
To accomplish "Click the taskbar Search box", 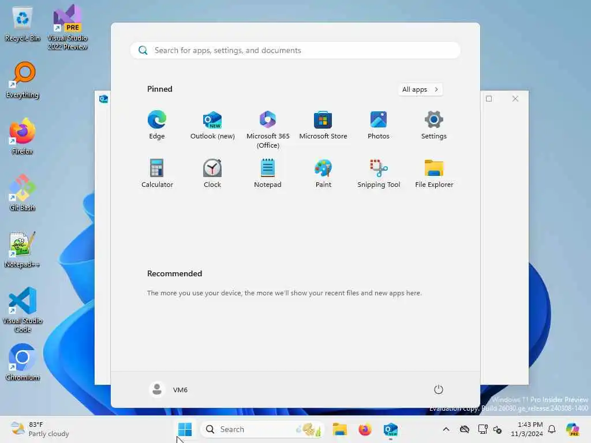I will (263, 429).
